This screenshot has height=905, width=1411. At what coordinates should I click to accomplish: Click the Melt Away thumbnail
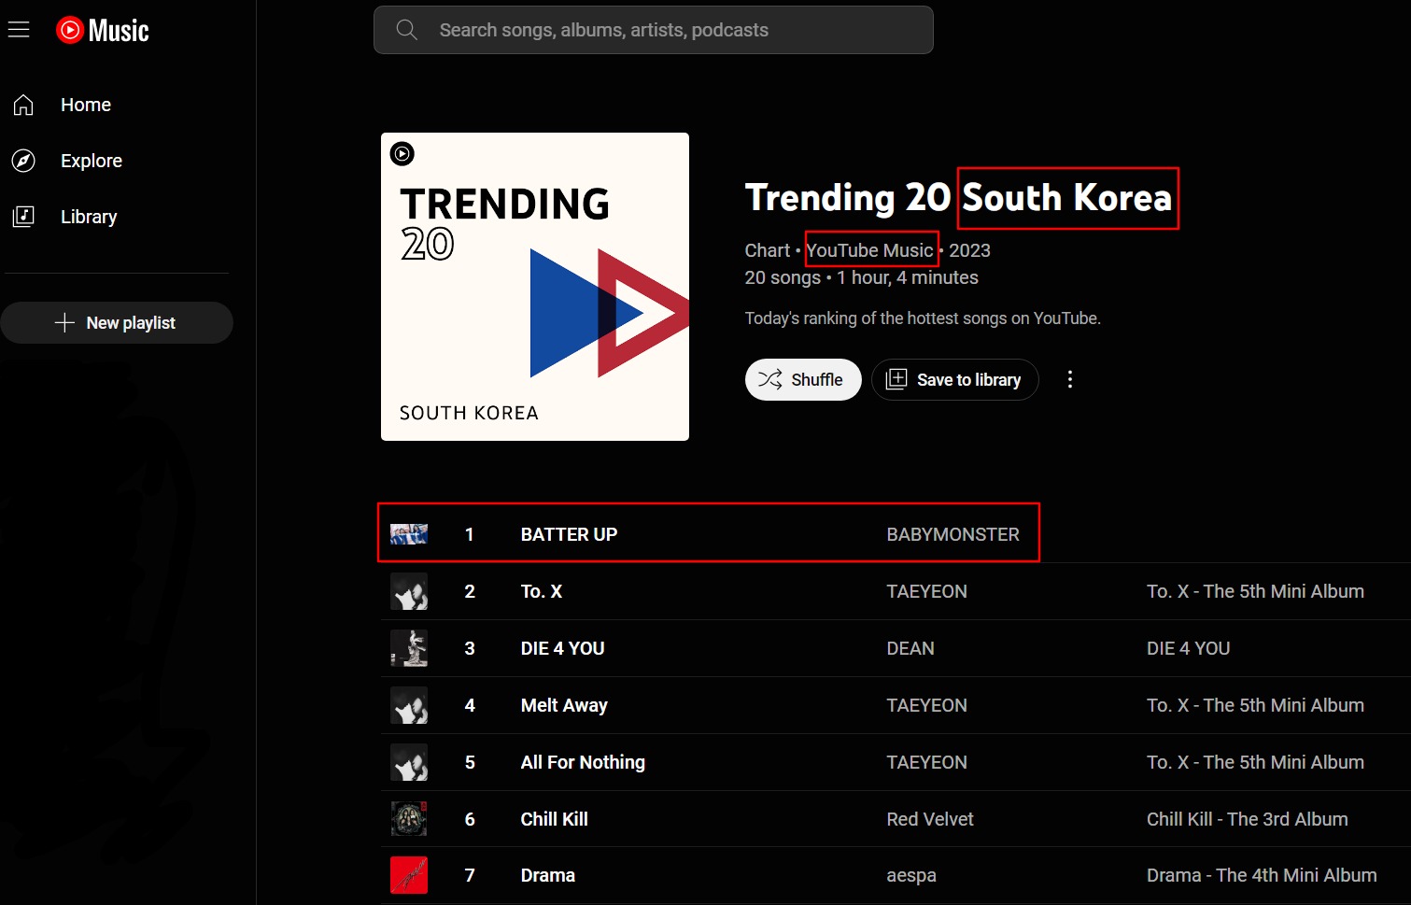pos(409,705)
